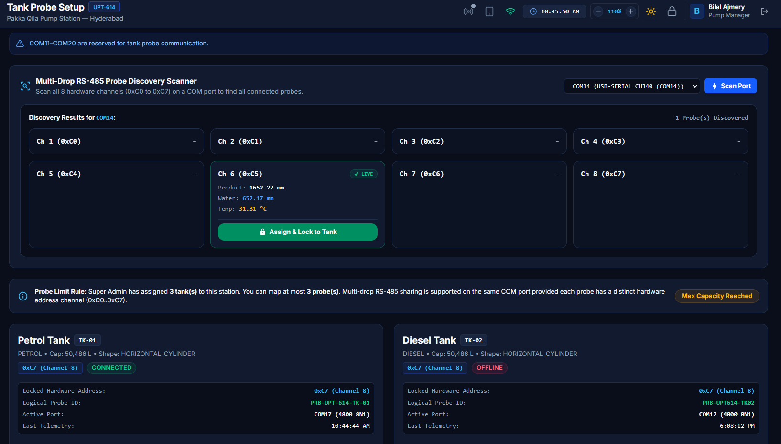Click the Water 652.17 mm reading
This screenshot has height=444, width=781.
(x=246, y=198)
